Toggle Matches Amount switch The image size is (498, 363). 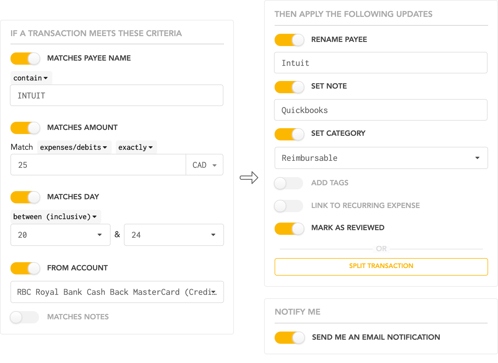pyautogui.click(x=25, y=128)
